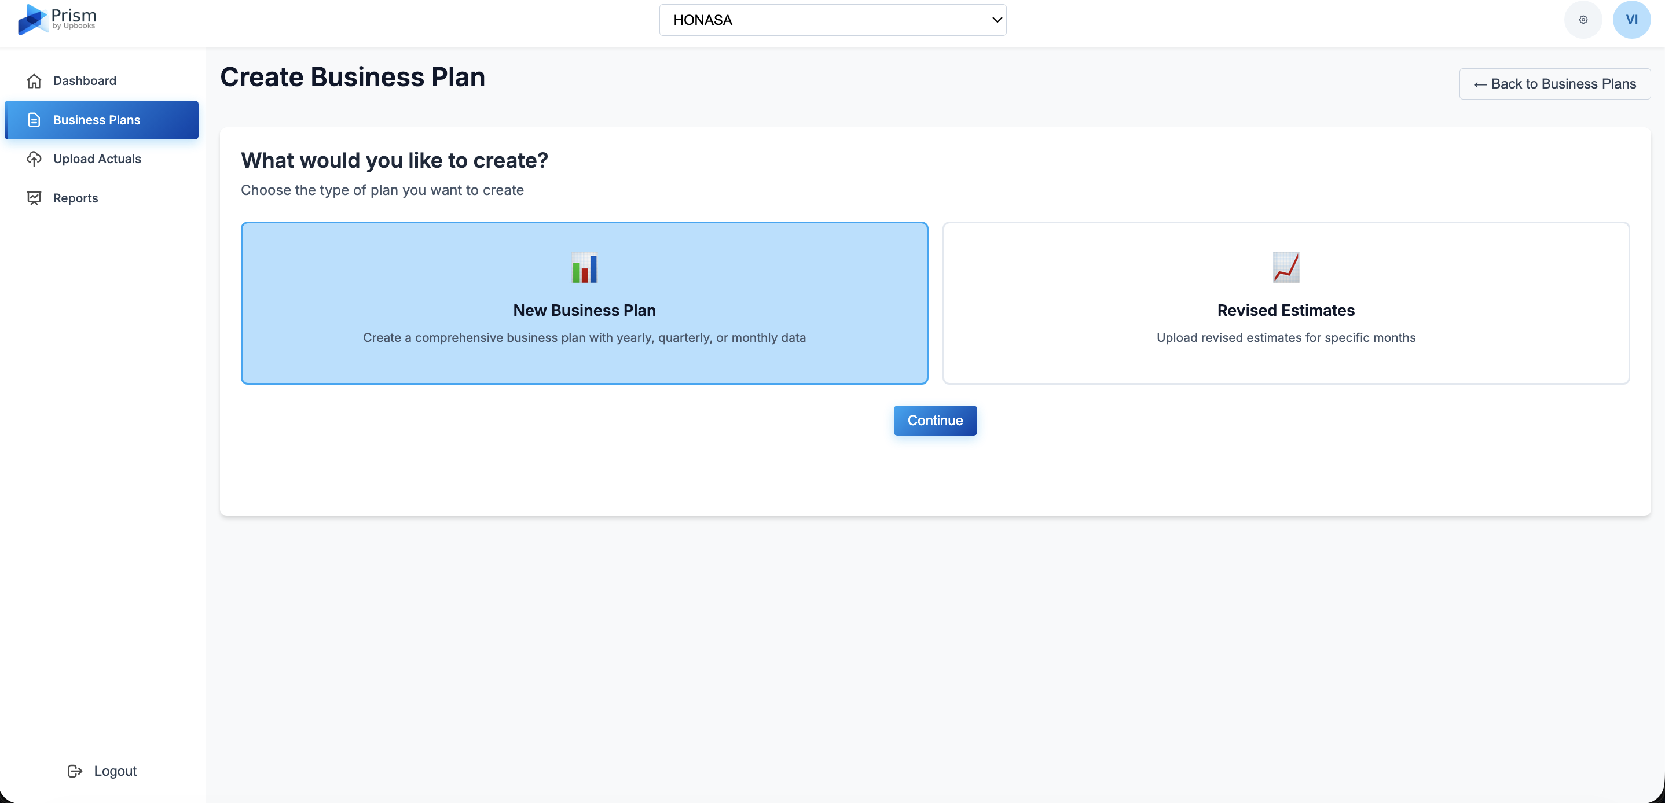This screenshot has height=803, width=1665.
Task: Click the VI profile avatar
Action: [x=1631, y=19]
